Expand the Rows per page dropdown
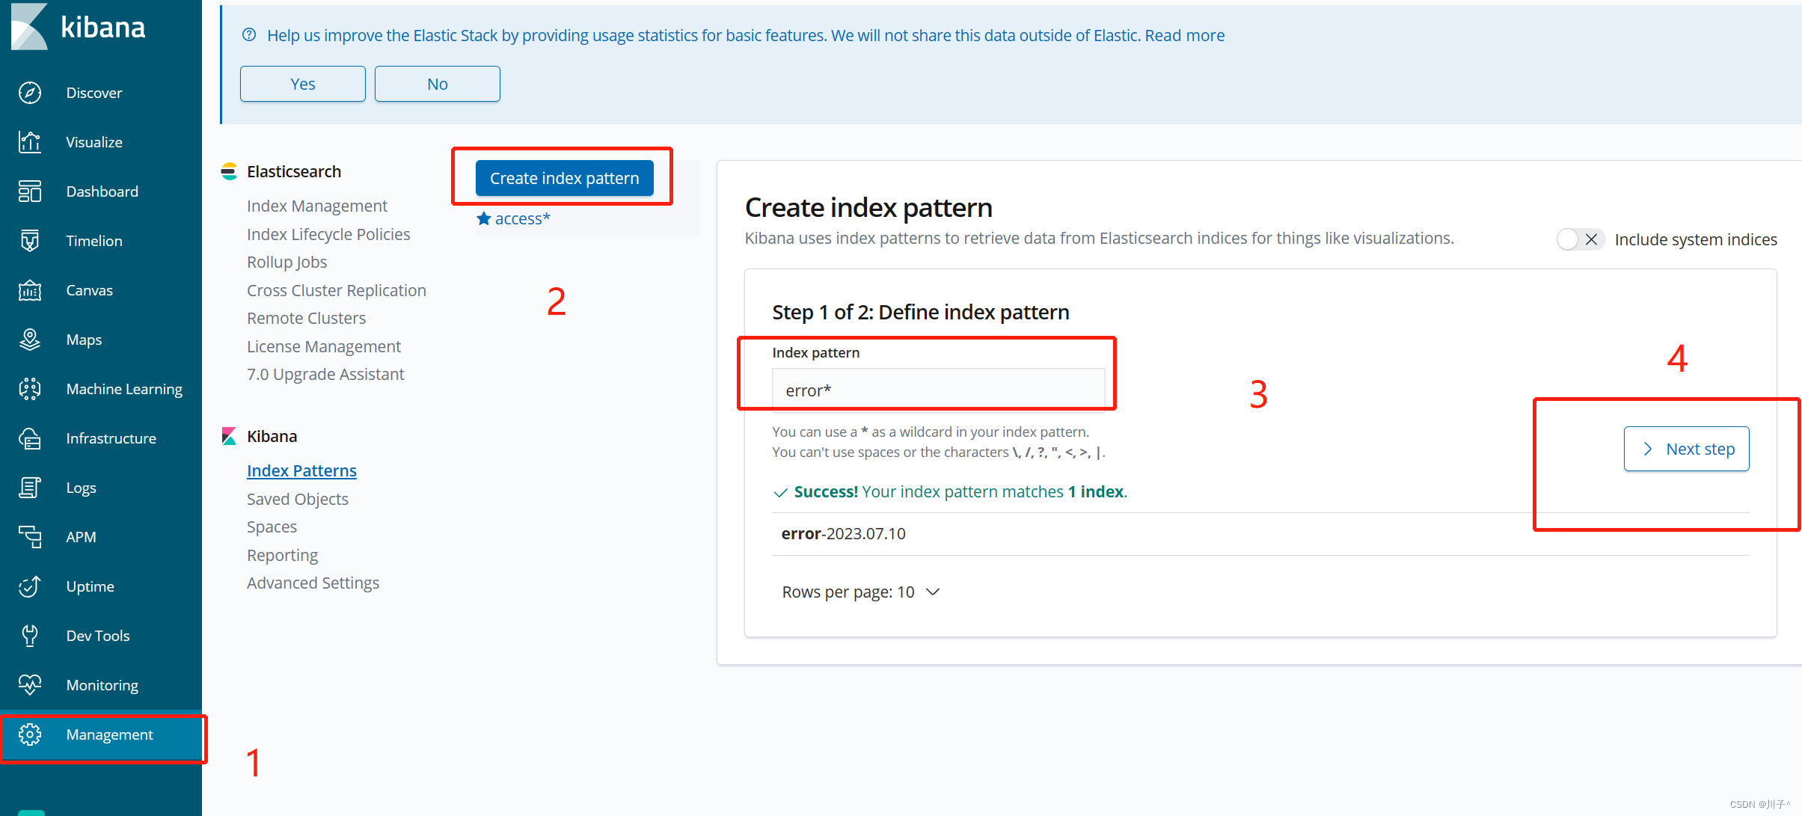 pos(860,592)
